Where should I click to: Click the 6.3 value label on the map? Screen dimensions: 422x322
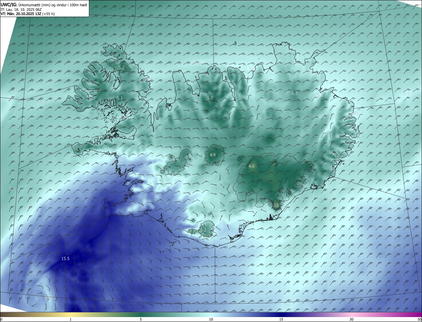(294, 93)
